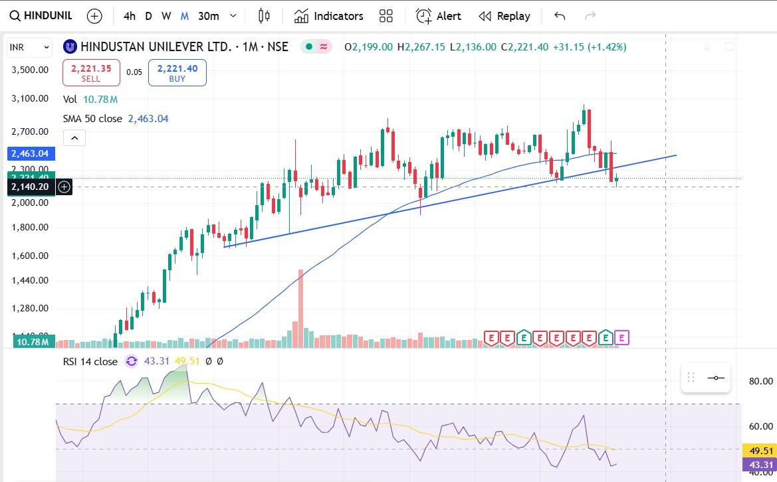Click the pink data mode indicator icon
The image size is (777, 482).
pos(324,46)
